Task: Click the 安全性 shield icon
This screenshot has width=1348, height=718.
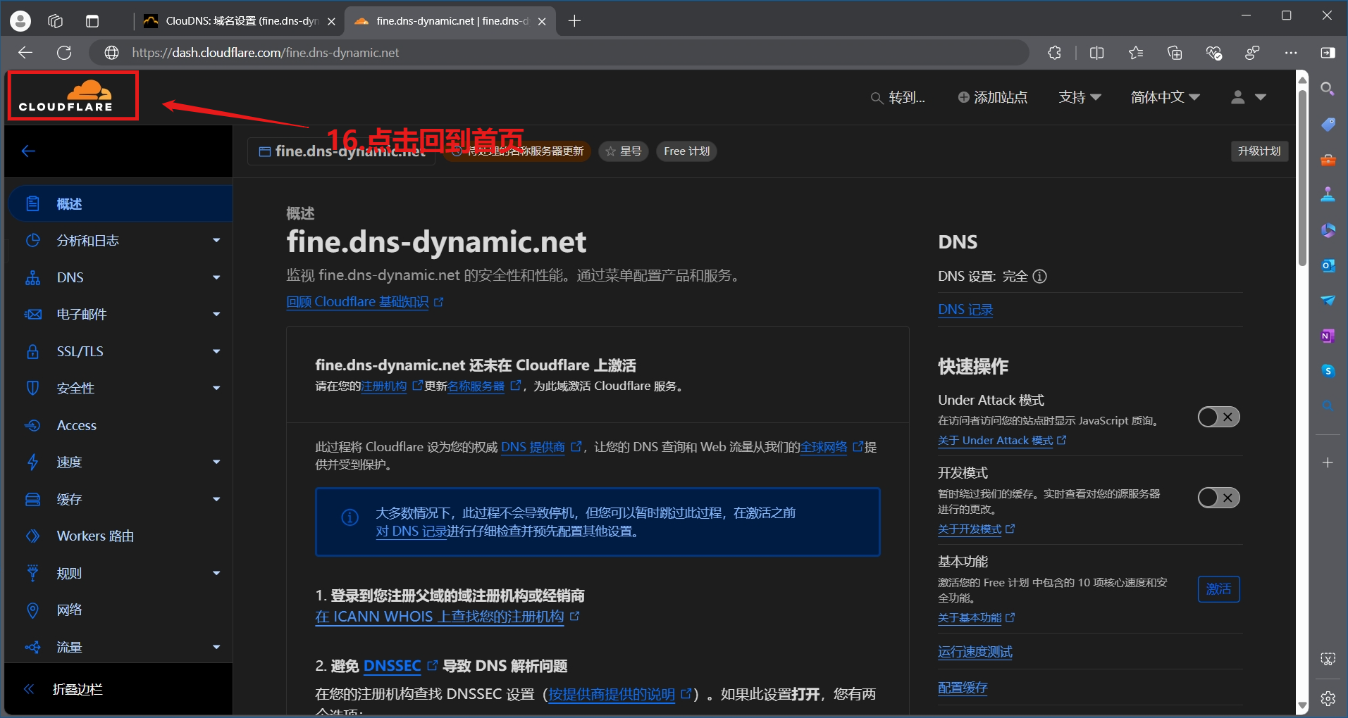Action: (32, 388)
